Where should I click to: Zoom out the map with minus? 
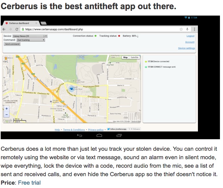pyautogui.click(x=6, y=114)
